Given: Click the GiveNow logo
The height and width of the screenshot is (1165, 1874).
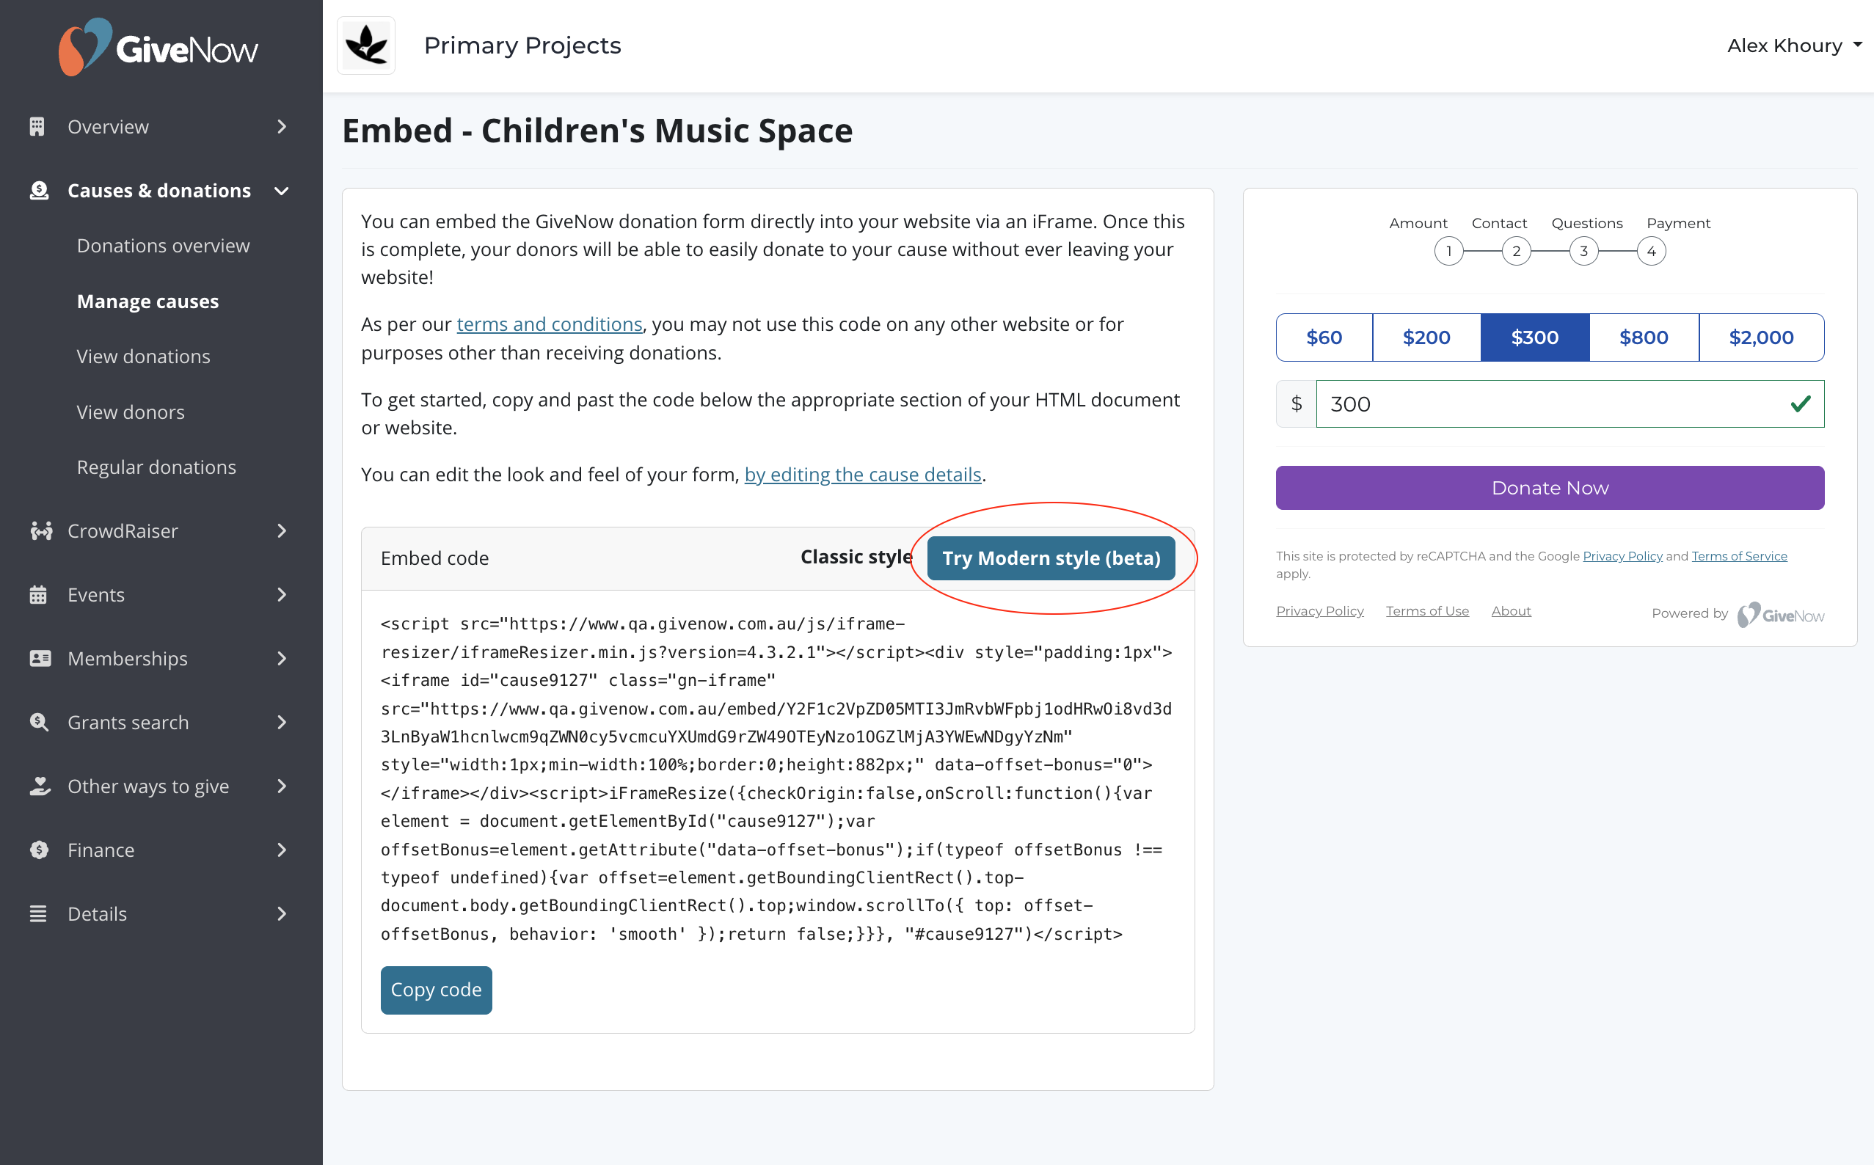Looking at the screenshot, I should 158,47.
